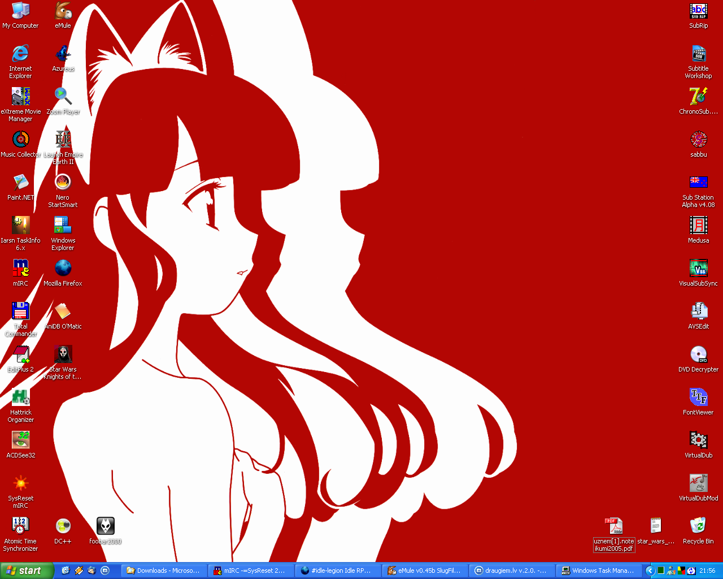Screen dimensions: 723x579
Task: Click the taskbar clock showing 21:56
Action: 707,571
